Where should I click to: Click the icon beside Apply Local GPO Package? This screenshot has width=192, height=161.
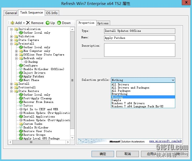[21, 138]
